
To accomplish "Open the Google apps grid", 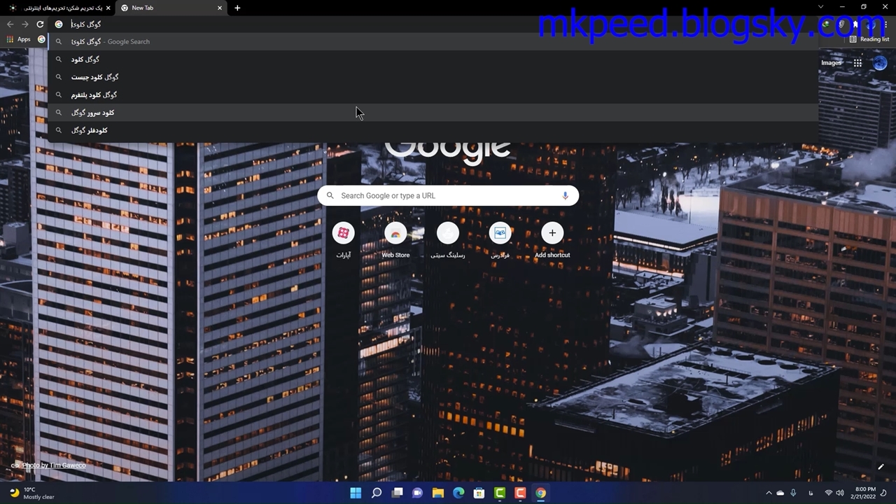I will click(x=857, y=63).
